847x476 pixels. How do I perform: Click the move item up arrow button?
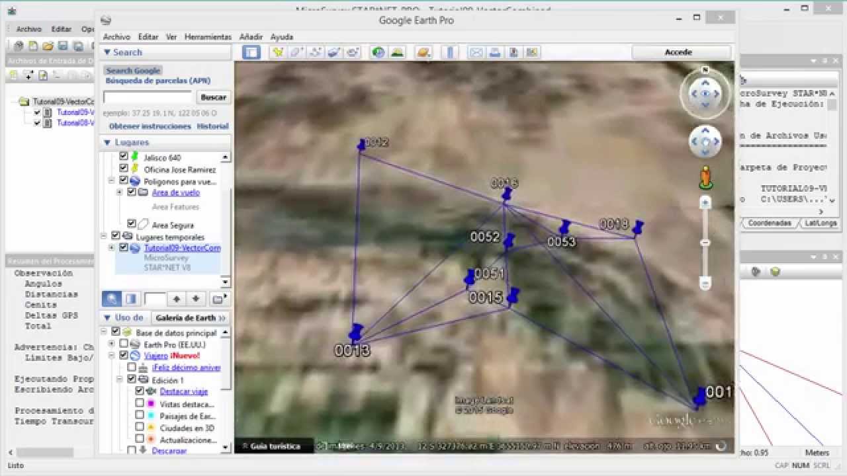pos(177,299)
